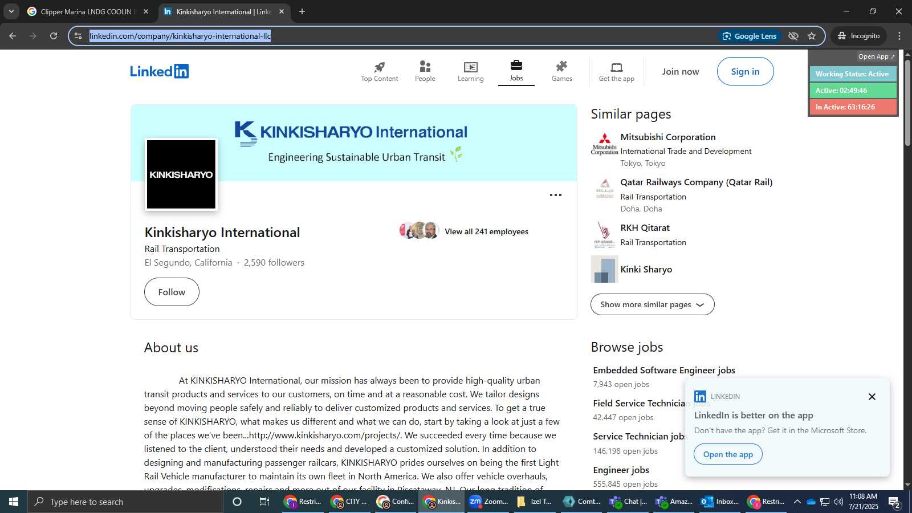
Task: Click Open App in overlay widget
Action: pos(876,56)
